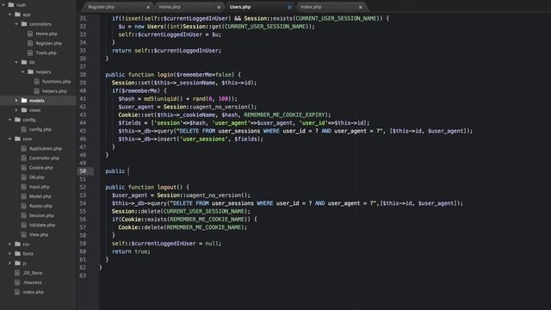This screenshot has height=310, width=551.
Task: Click the Tools.php file icon
Action: coord(30,53)
